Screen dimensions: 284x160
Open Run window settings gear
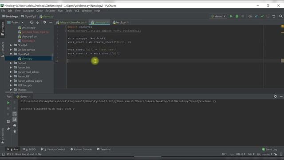coord(275,96)
